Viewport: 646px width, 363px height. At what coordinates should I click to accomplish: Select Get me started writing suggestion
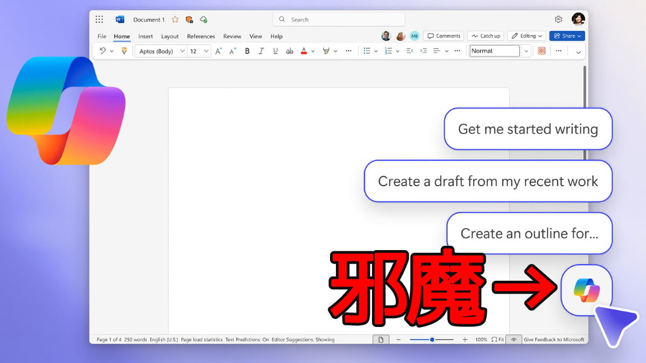pos(528,129)
